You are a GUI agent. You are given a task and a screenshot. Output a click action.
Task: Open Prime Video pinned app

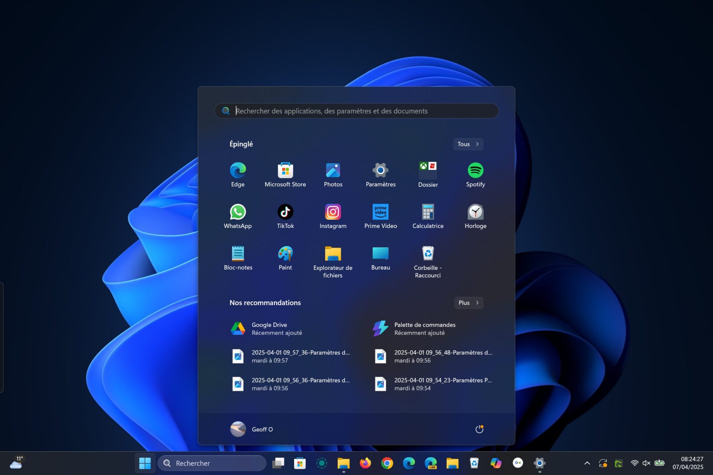click(x=380, y=216)
